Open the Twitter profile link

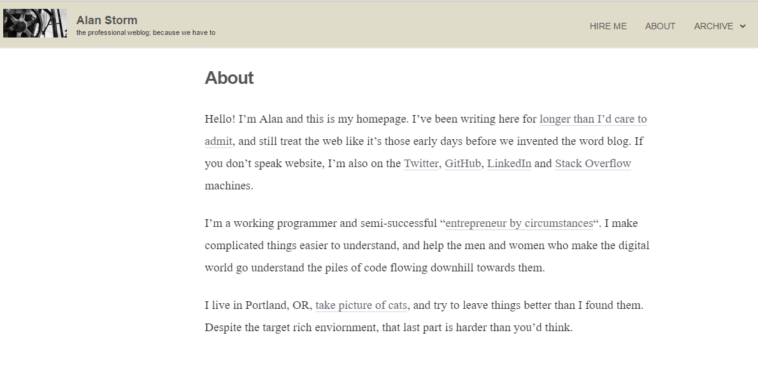[x=421, y=163]
